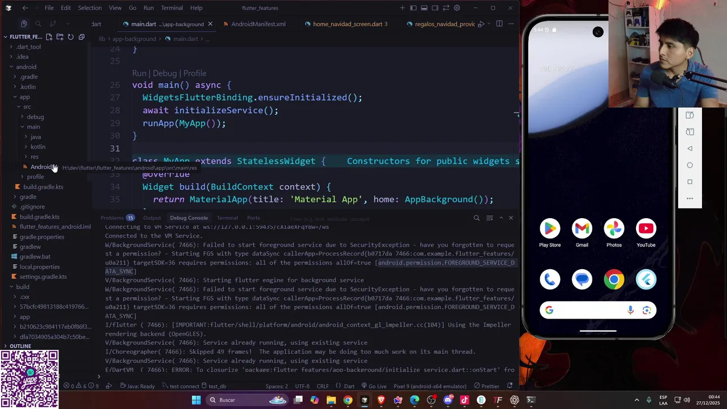Click the Debug CodeLens link
The width and height of the screenshot is (727, 409).
165,73
